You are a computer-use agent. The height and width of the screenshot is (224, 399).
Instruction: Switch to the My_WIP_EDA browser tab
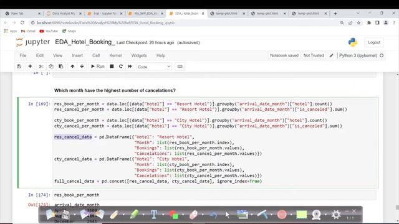(145, 13)
